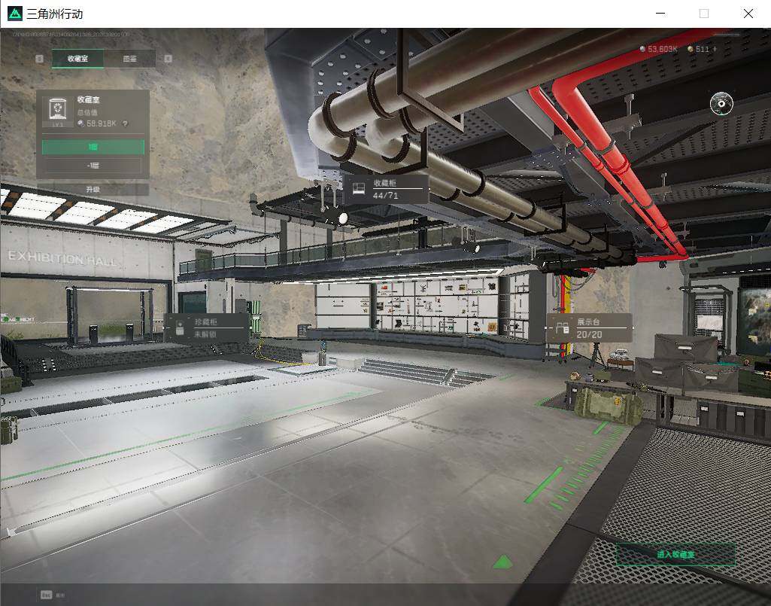771x606 pixels.
Task: Click the gold coin icon beside 511
Action: pyautogui.click(x=691, y=49)
